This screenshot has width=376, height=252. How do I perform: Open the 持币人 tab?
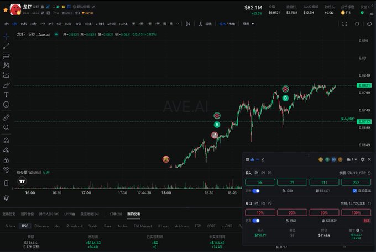[x=49, y=214]
